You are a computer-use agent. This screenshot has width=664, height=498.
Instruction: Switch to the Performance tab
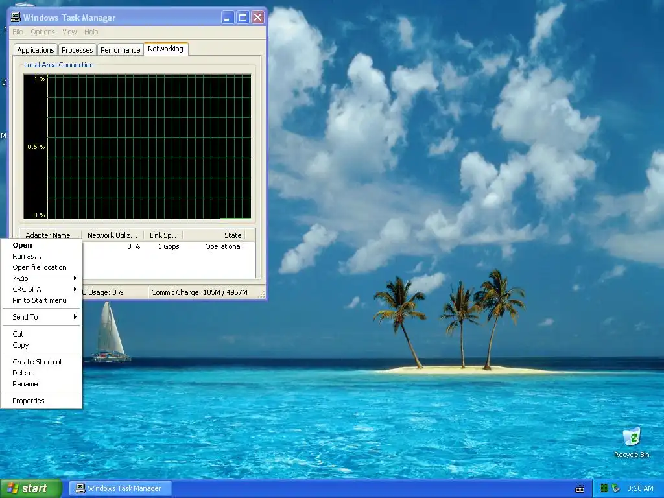pos(120,49)
